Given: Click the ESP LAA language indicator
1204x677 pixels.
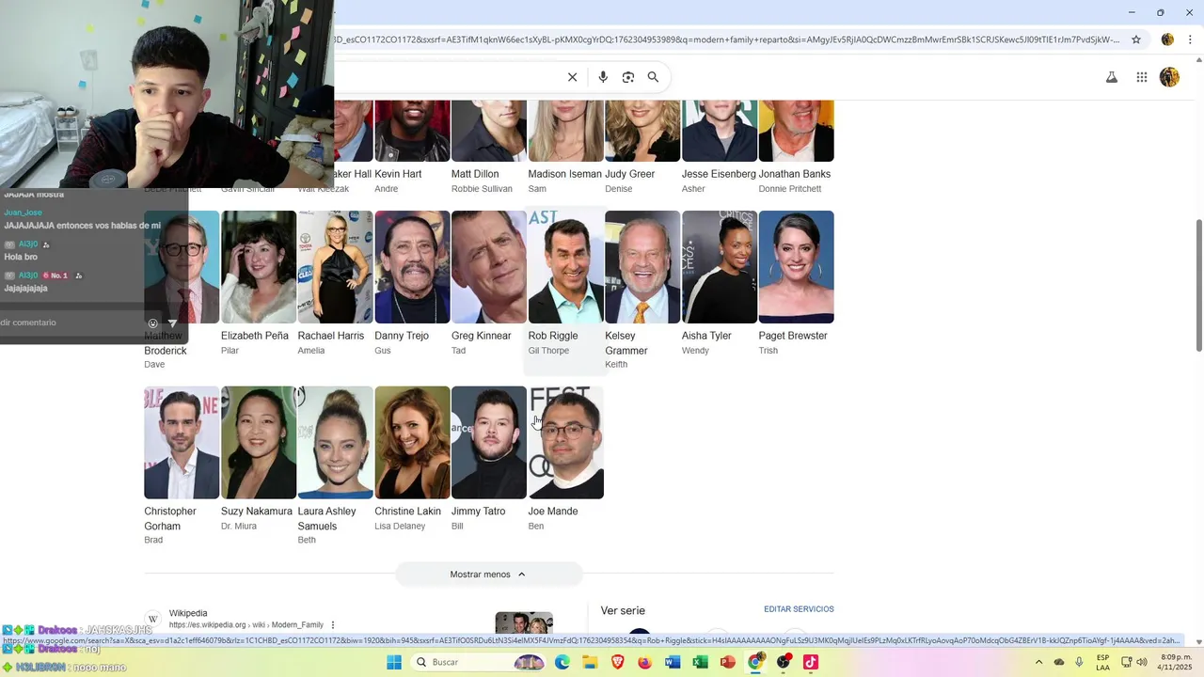Looking at the screenshot, I should (1102, 662).
